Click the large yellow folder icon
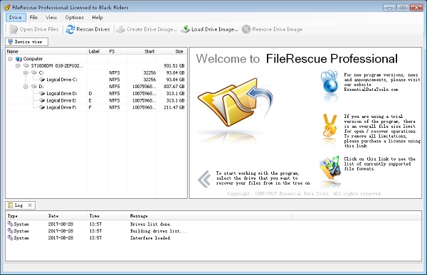Screen dimensions: 427x275 (x=235, y=102)
